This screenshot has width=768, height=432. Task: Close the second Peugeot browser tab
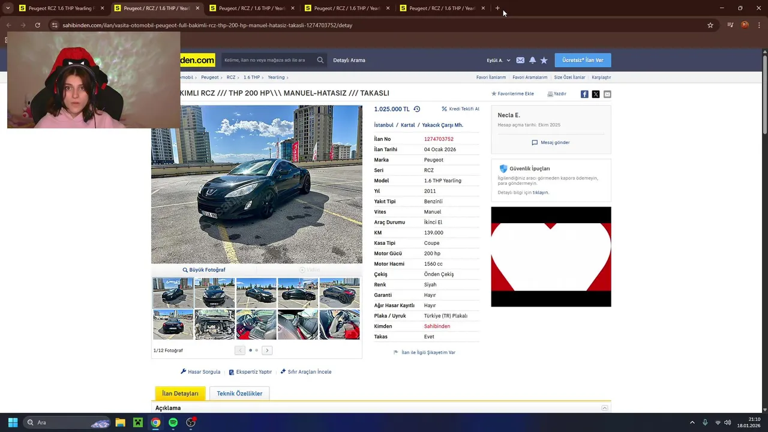[197, 8]
